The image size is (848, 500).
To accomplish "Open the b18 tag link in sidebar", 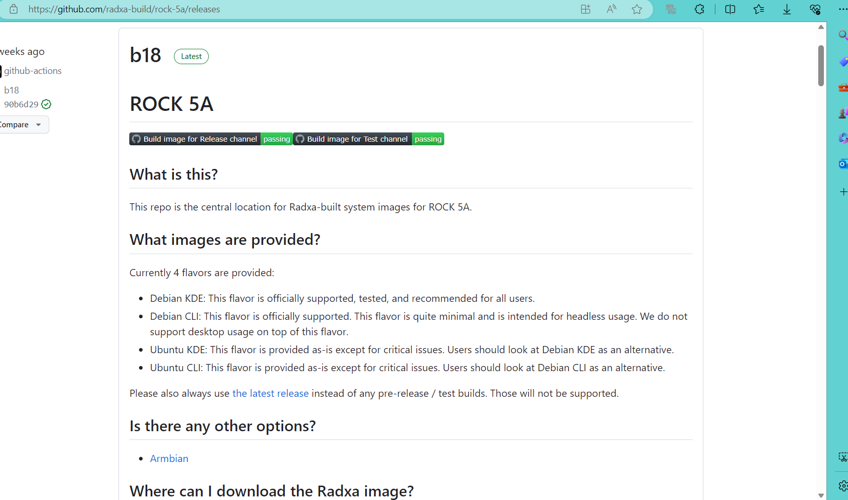I will coord(11,90).
